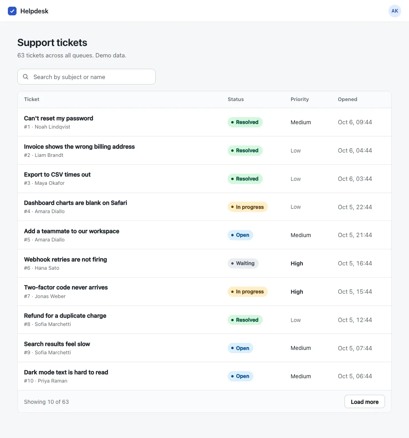Click "Showing 10 of 63" footer text
Image resolution: width=409 pixels, height=438 pixels.
(46, 402)
